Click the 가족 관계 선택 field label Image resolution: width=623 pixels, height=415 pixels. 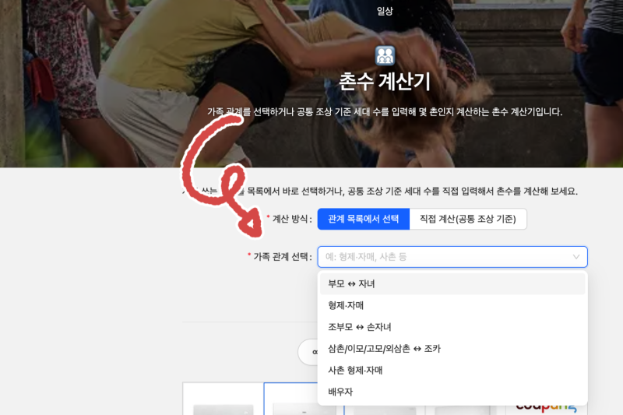click(x=280, y=257)
